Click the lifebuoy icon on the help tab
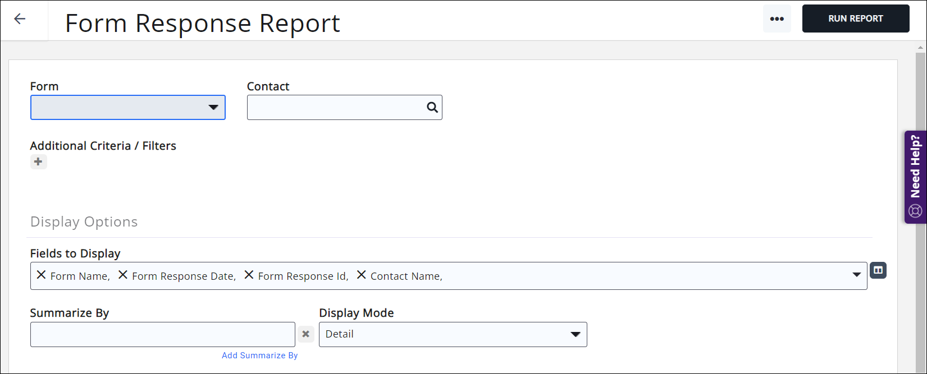The width and height of the screenshot is (927, 374). pos(915,211)
